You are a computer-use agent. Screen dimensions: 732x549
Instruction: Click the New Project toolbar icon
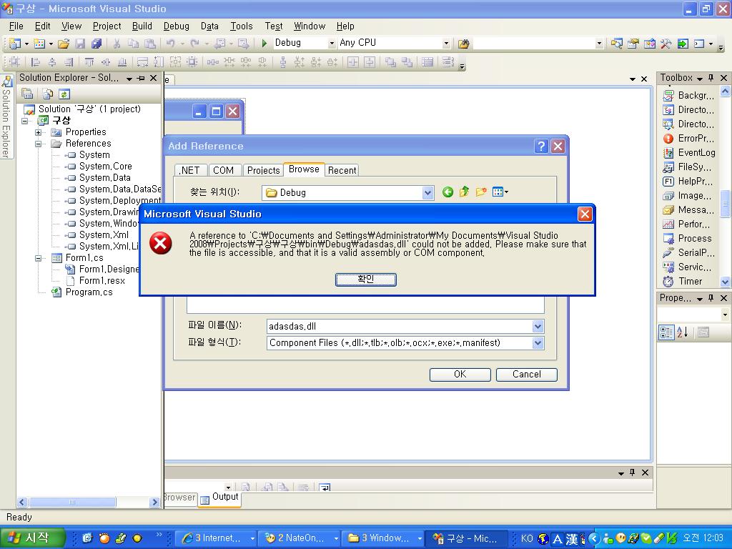pyautogui.click(x=15, y=44)
